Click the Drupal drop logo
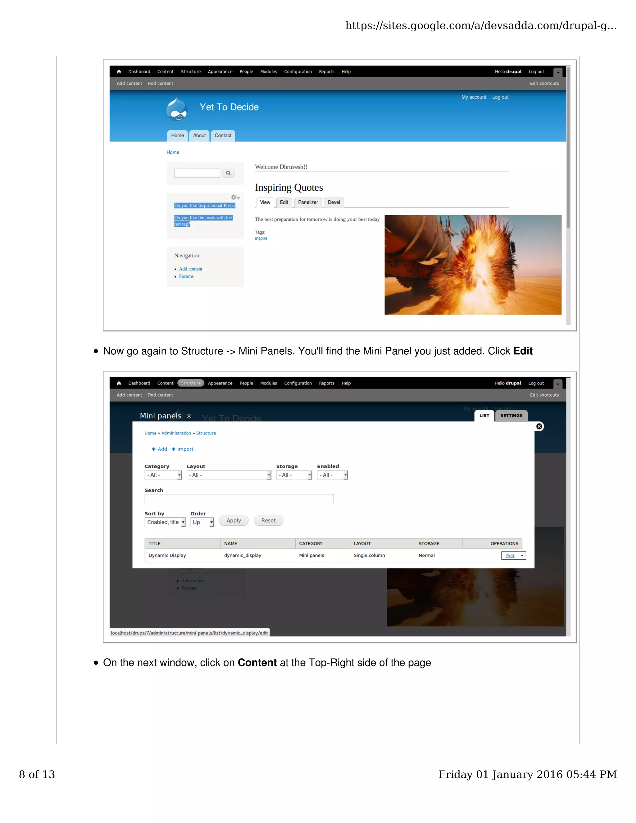 pyautogui.click(x=177, y=109)
